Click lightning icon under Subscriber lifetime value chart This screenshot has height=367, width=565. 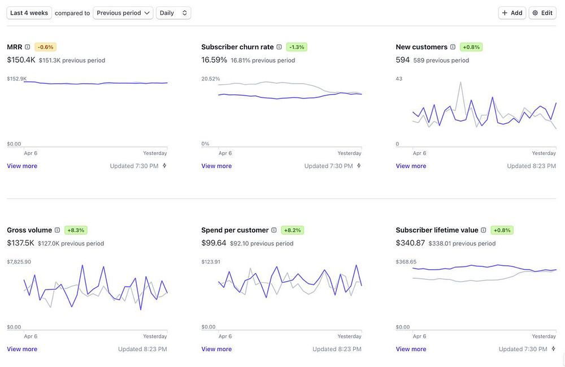coord(553,349)
